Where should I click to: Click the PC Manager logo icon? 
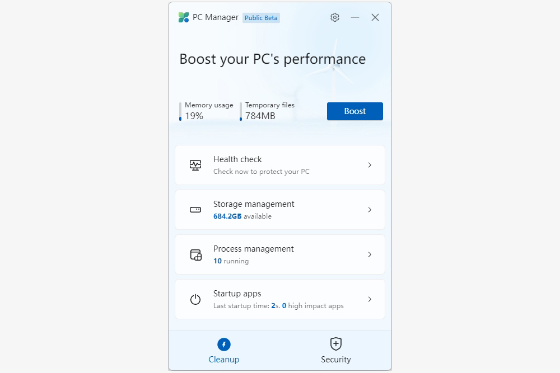click(x=184, y=17)
